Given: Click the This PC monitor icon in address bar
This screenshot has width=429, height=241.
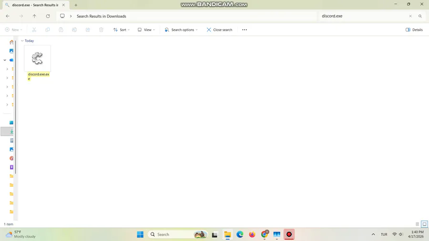Looking at the screenshot, I should coord(62,16).
